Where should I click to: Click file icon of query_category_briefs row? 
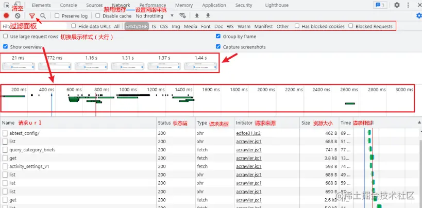coord(5,150)
